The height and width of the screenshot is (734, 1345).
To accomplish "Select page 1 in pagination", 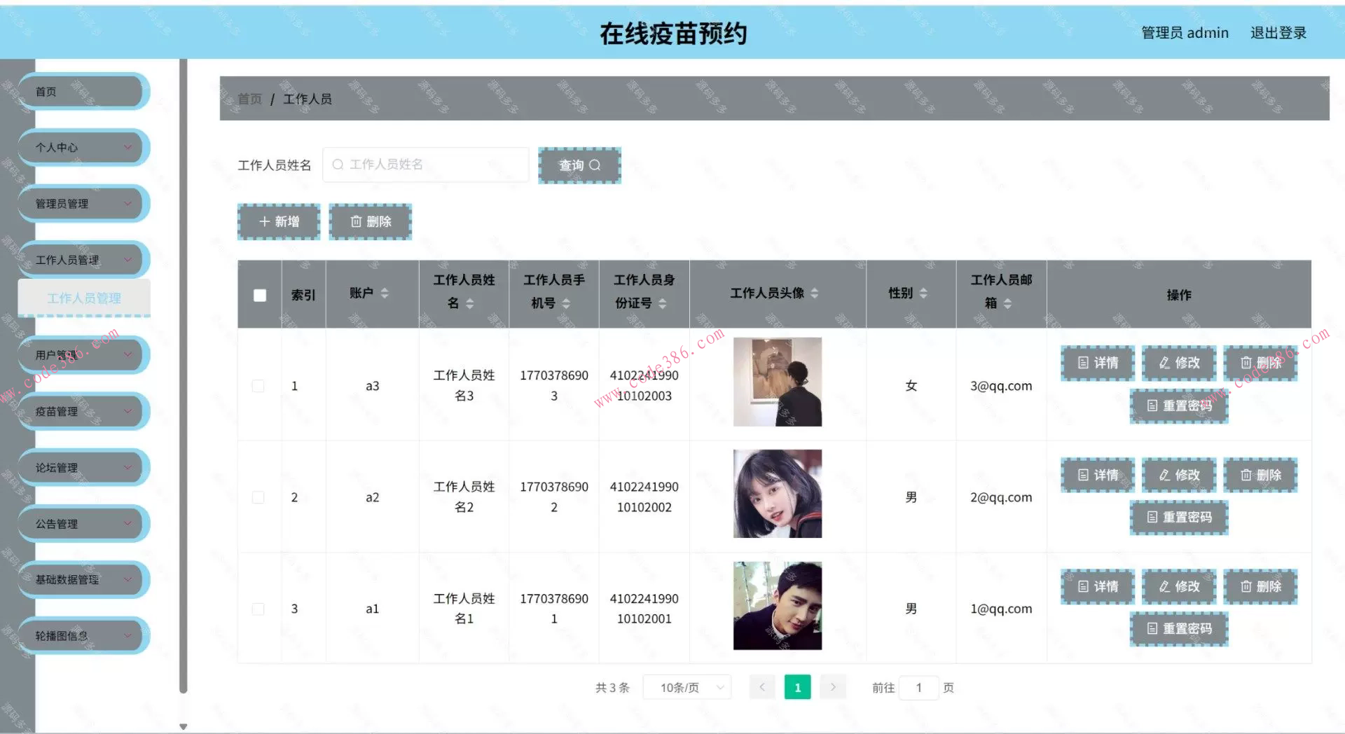I will (797, 687).
